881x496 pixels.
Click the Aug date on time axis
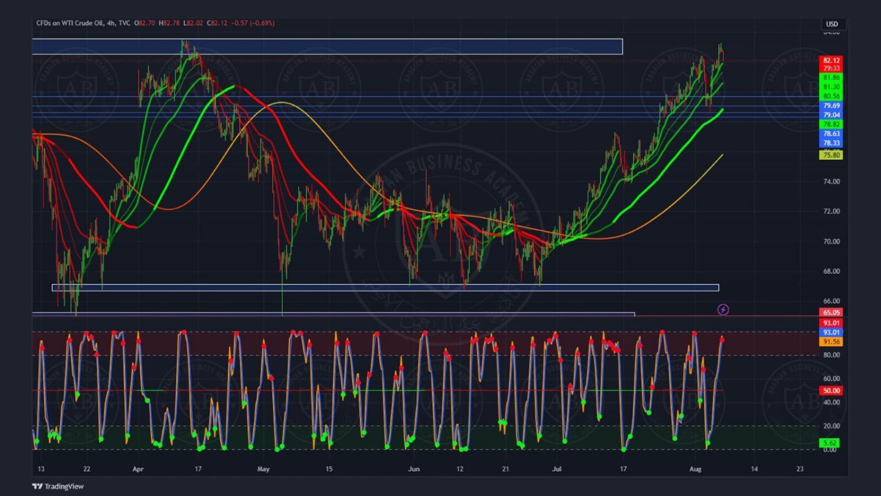(x=695, y=469)
